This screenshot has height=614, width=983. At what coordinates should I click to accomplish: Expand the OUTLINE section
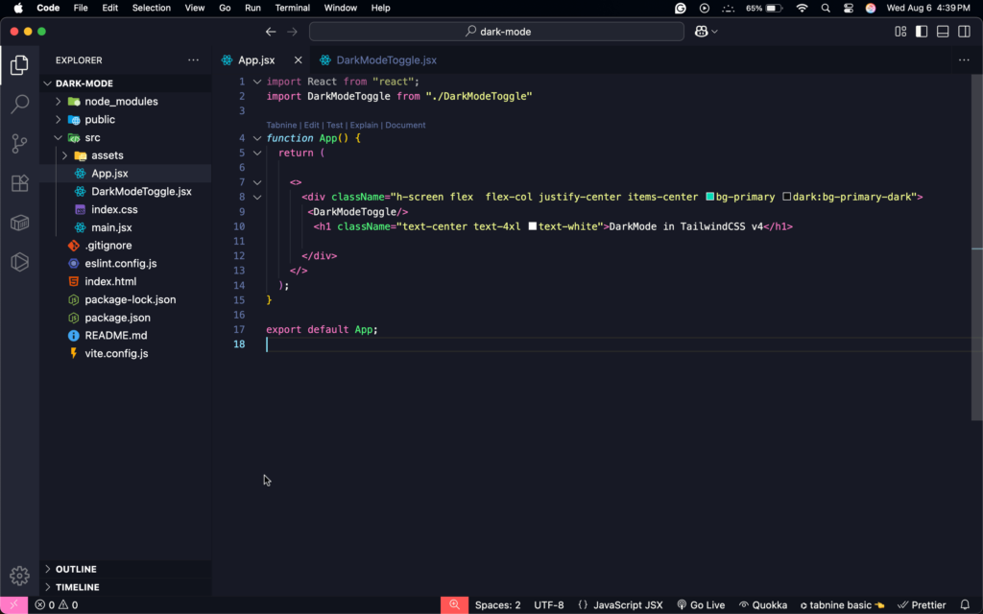coord(76,569)
